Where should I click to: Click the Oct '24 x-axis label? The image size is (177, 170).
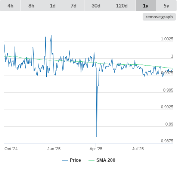point(11,149)
